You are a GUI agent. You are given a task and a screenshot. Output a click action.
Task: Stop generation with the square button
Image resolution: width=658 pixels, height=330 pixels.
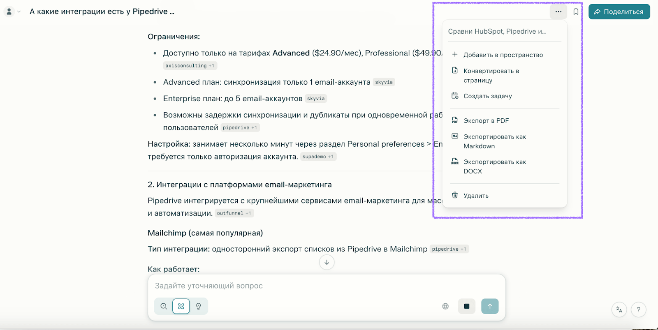coord(467,306)
